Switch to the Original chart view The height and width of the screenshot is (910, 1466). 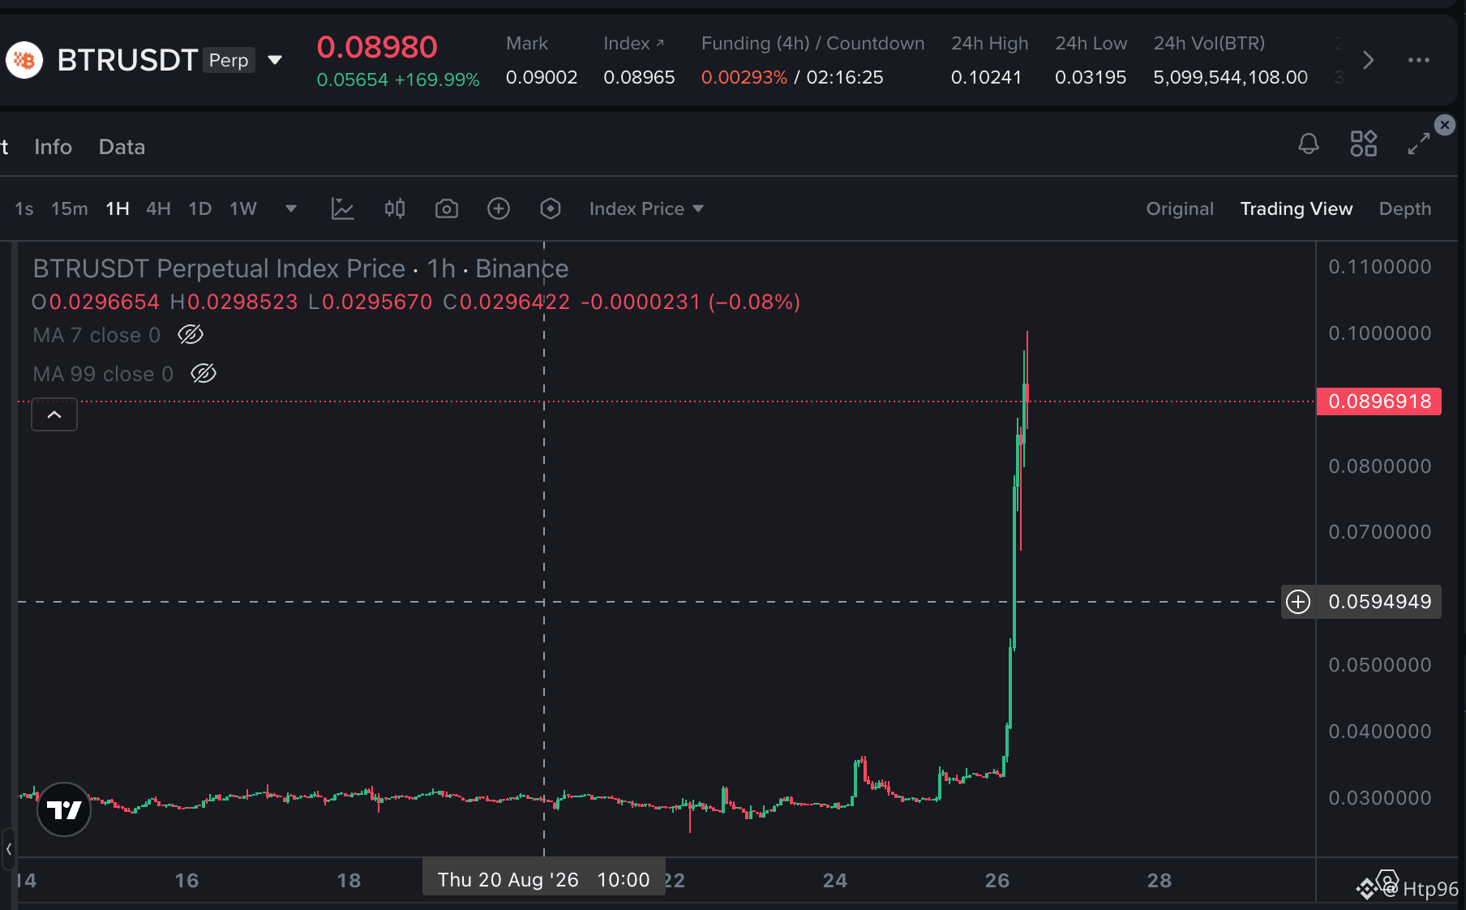click(1180, 208)
